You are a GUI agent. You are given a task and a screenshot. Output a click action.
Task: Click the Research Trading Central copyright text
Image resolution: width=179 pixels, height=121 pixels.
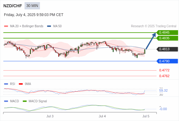[154, 26]
